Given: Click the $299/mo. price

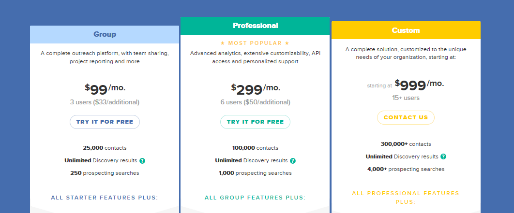Looking at the screenshot, I should [x=256, y=89].
